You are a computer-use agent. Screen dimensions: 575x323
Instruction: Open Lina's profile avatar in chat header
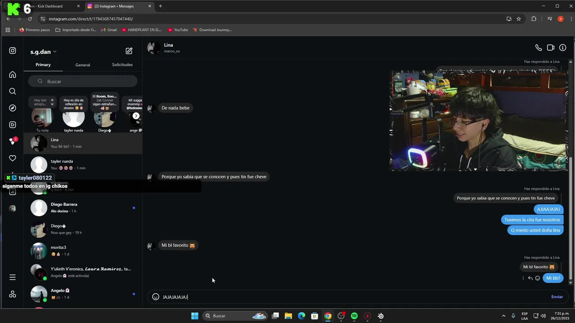point(154,48)
